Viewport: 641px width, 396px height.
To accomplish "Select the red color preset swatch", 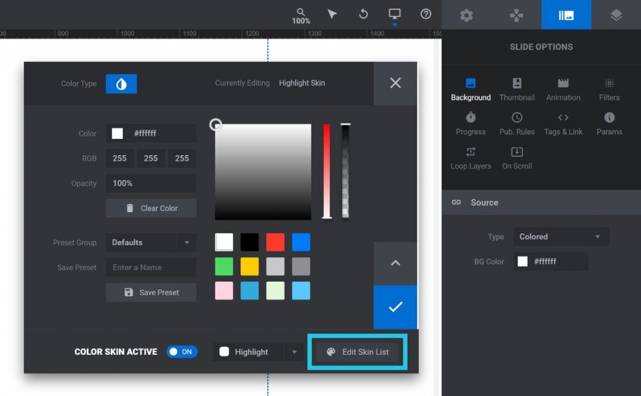I will point(275,242).
